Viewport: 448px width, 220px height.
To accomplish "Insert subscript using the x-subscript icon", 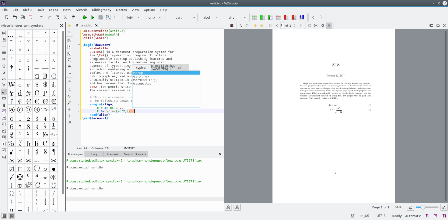I will 69,97.
